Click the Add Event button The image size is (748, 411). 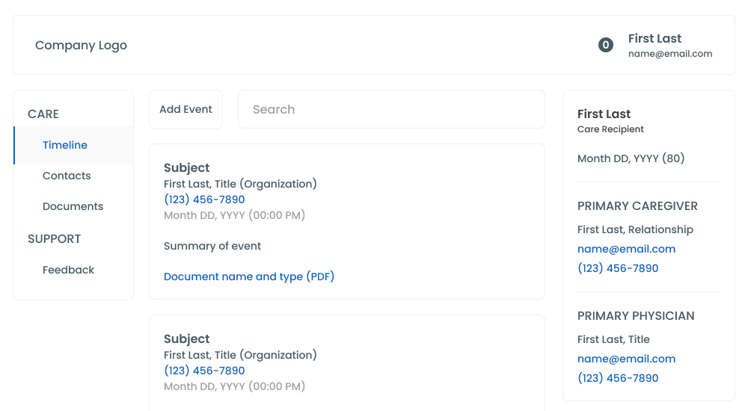186,109
